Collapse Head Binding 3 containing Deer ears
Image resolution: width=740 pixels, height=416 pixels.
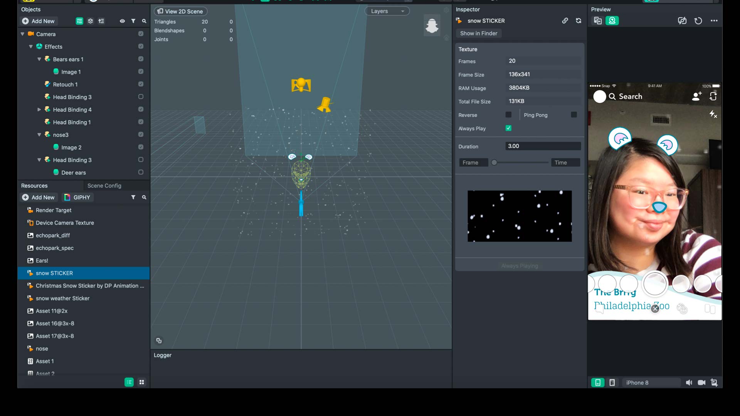[x=39, y=160]
